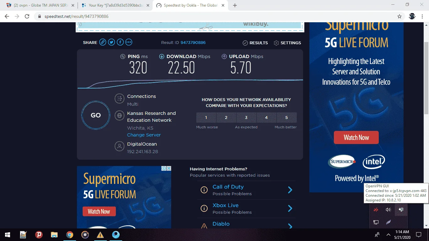Click the address bar URL field
This screenshot has width=429, height=241.
coord(220,16)
